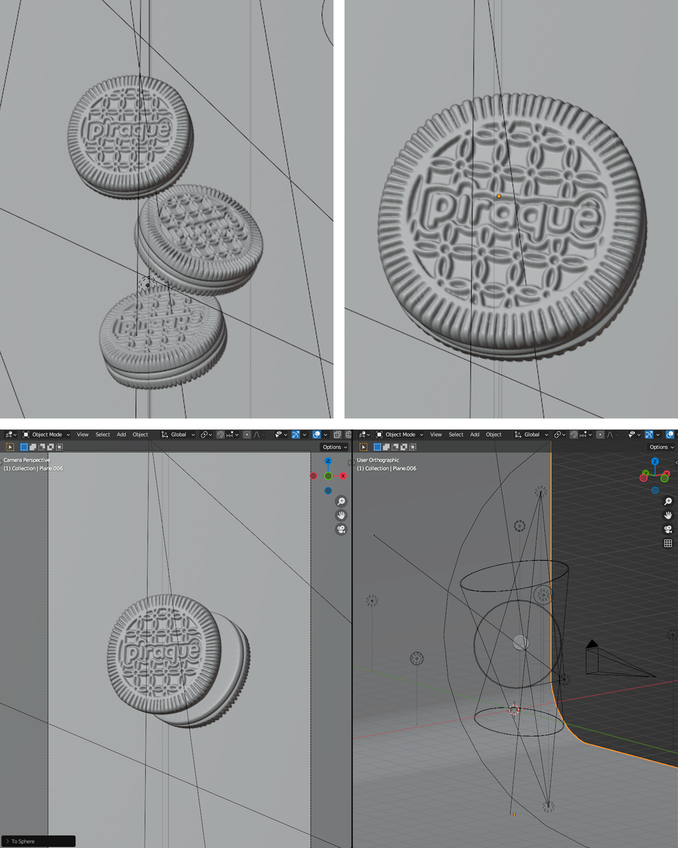Open Object menu in Camera Perspective viewport
Viewport: 678px width, 848px height.
pyautogui.click(x=140, y=435)
